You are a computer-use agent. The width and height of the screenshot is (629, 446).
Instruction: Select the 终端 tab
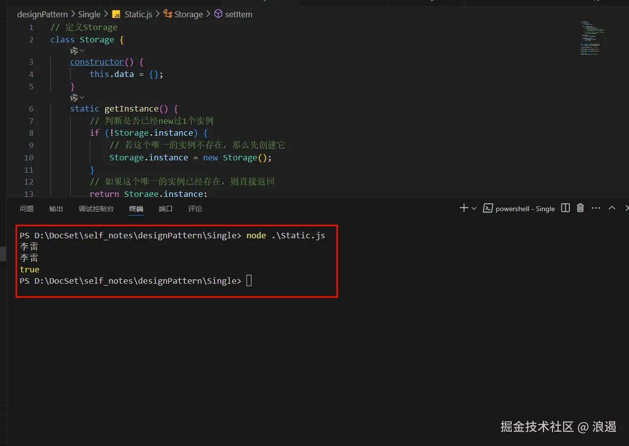coord(136,209)
